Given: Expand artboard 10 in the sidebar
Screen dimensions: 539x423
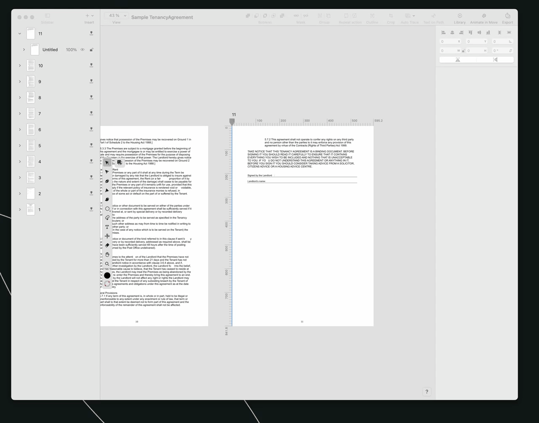Looking at the screenshot, I should pos(19,66).
